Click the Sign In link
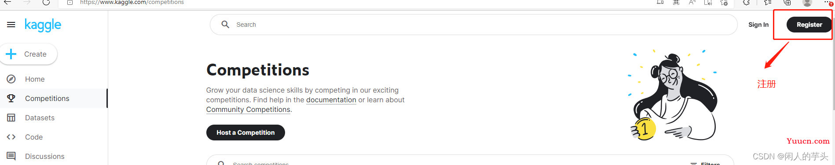835x165 pixels. point(758,25)
